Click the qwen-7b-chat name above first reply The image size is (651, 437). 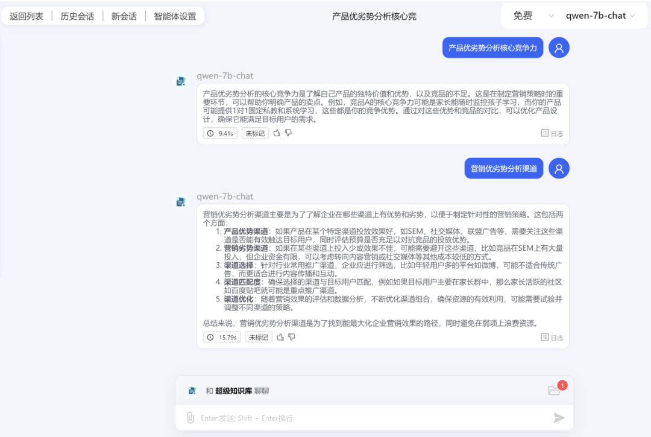(x=225, y=75)
